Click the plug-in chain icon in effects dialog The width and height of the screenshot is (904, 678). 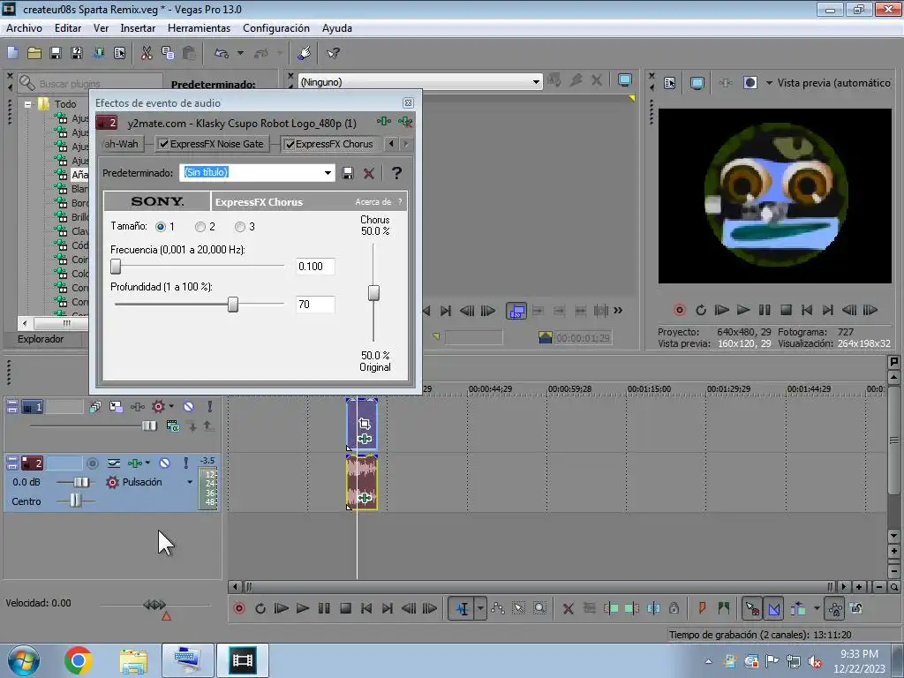tap(383, 121)
